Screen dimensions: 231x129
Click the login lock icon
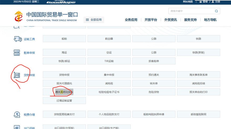201,2
